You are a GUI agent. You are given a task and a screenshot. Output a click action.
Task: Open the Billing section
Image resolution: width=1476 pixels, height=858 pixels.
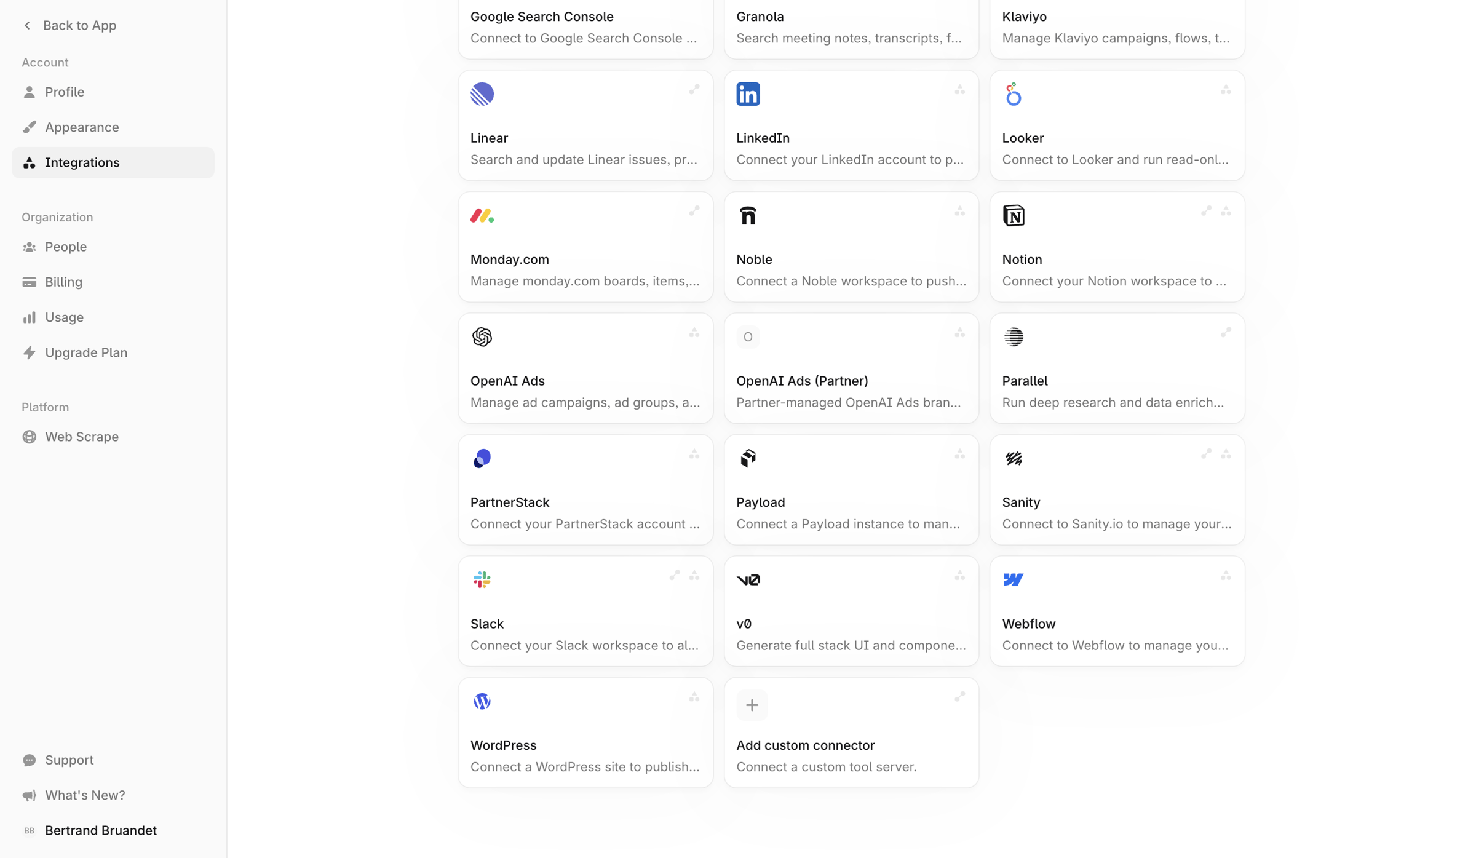(113, 282)
